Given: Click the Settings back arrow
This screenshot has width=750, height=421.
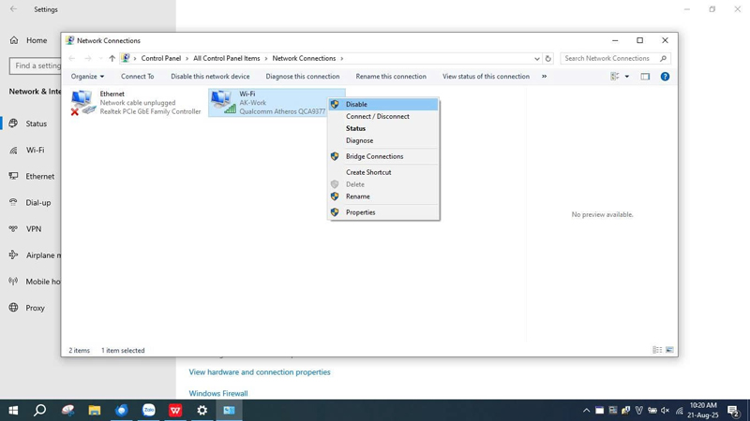Looking at the screenshot, I should click(x=13, y=9).
